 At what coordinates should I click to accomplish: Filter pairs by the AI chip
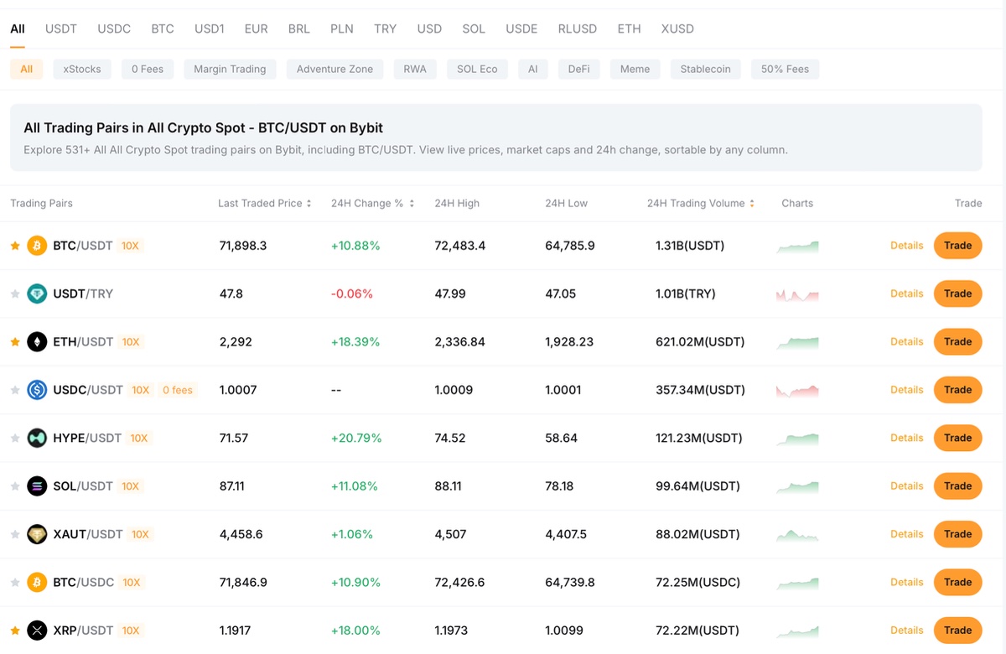point(533,69)
